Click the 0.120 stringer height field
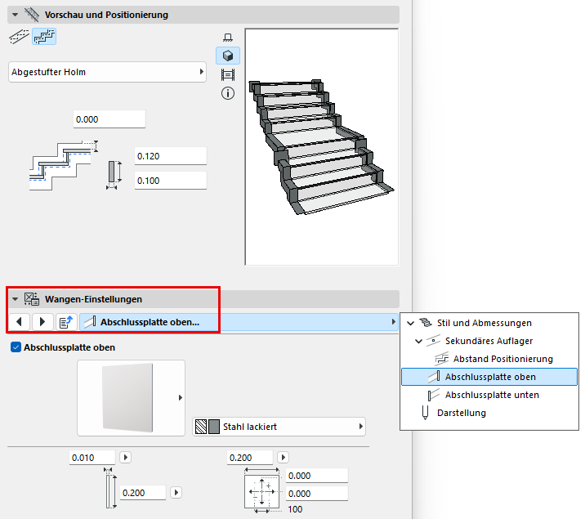585x519 pixels. (x=171, y=156)
